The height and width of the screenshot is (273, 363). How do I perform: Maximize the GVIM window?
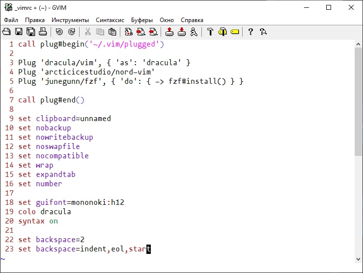click(329, 7)
